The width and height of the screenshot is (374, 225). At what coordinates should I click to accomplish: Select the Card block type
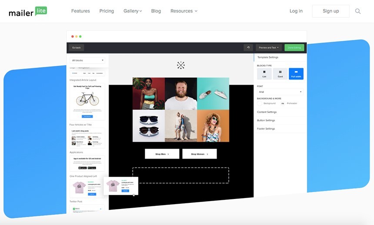280,74
